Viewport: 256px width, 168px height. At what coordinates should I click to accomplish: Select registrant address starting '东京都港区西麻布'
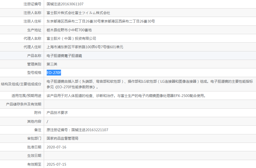pyautogui.click(x=101, y=21)
